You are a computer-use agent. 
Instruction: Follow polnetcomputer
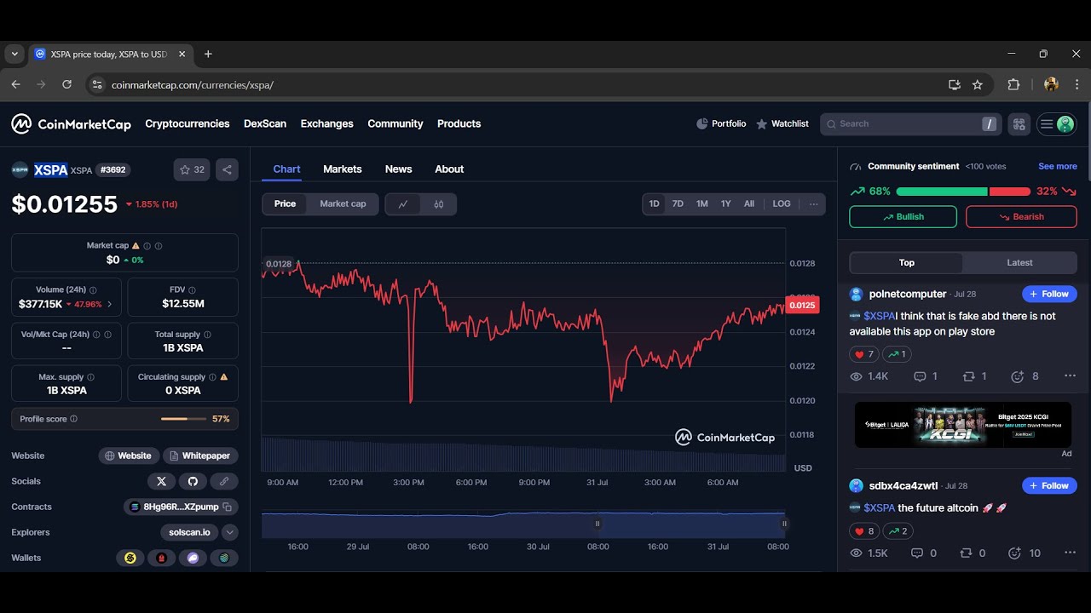(x=1049, y=295)
